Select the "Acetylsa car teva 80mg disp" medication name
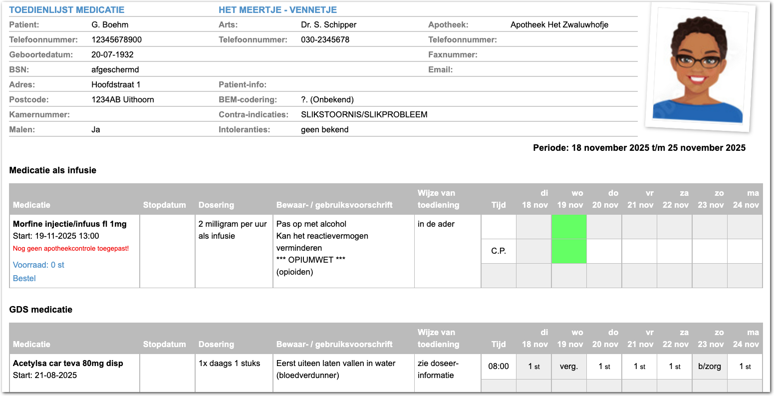This screenshot has height=396, width=774. (x=68, y=363)
